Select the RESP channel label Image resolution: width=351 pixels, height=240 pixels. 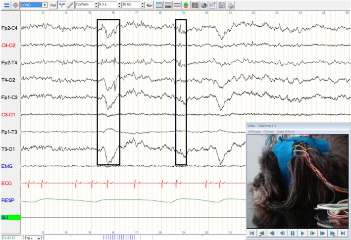click(x=8, y=200)
